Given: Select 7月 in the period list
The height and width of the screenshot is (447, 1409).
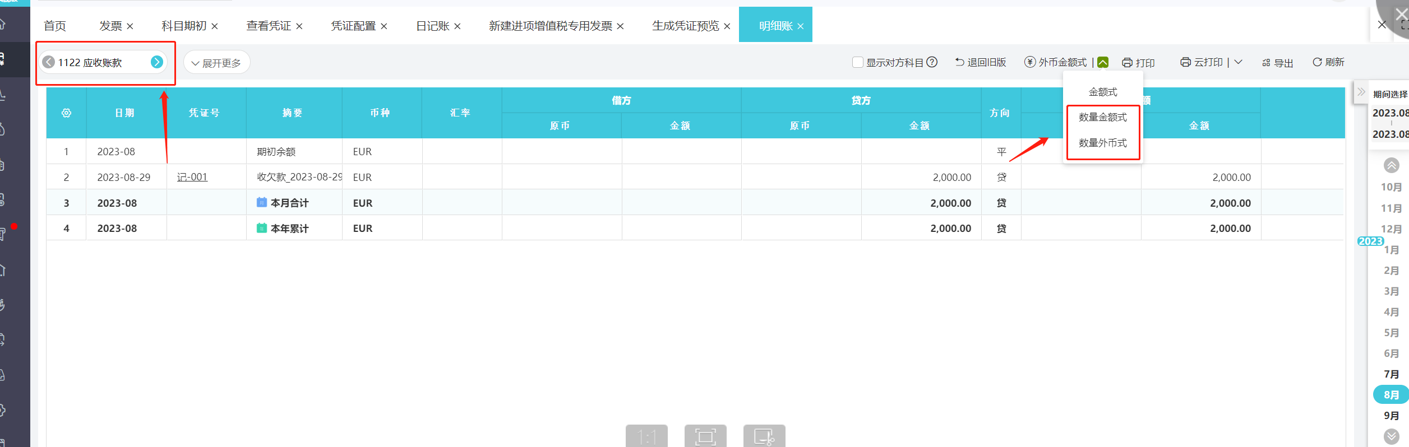Looking at the screenshot, I should tap(1391, 374).
